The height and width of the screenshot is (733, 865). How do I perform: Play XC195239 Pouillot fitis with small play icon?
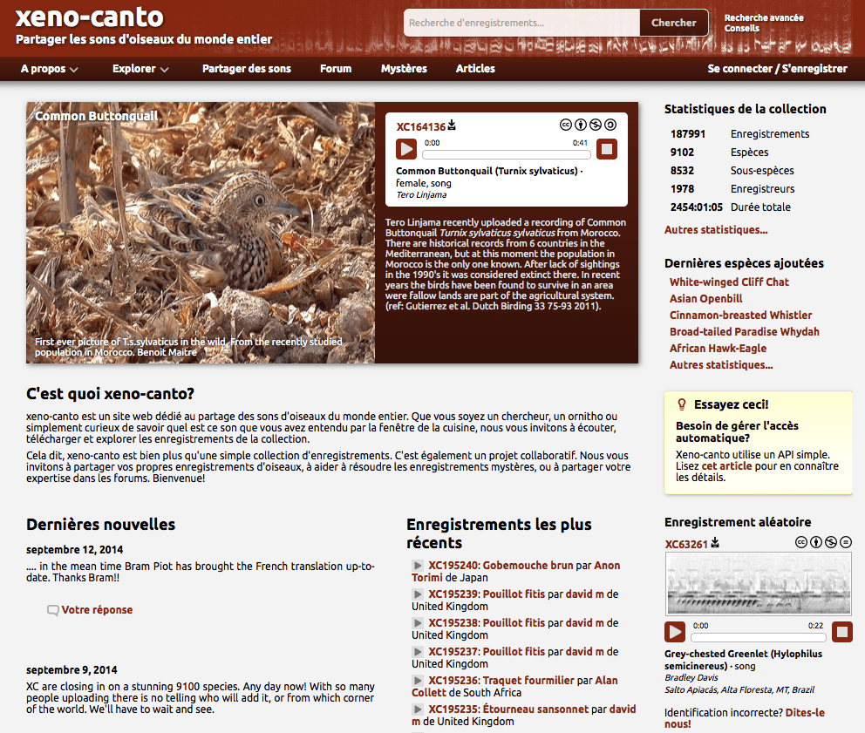pyautogui.click(x=418, y=594)
